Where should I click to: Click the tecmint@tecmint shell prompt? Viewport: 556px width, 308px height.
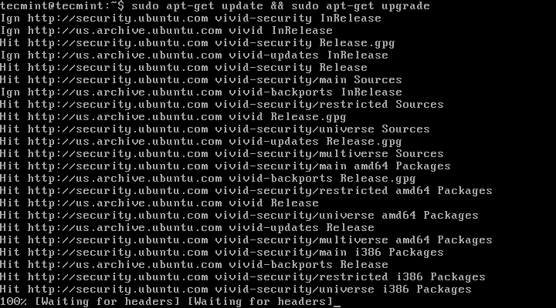[63, 6]
